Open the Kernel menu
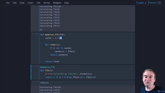The image size is (165, 93). (x=47, y=3)
